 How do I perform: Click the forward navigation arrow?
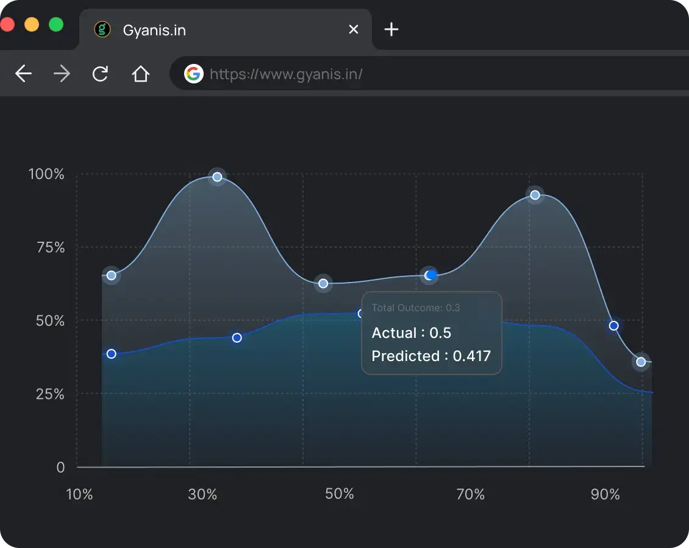tap(62, 74)
